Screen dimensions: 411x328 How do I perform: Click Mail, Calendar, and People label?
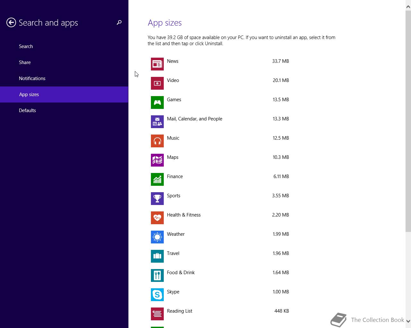[195, 119]
